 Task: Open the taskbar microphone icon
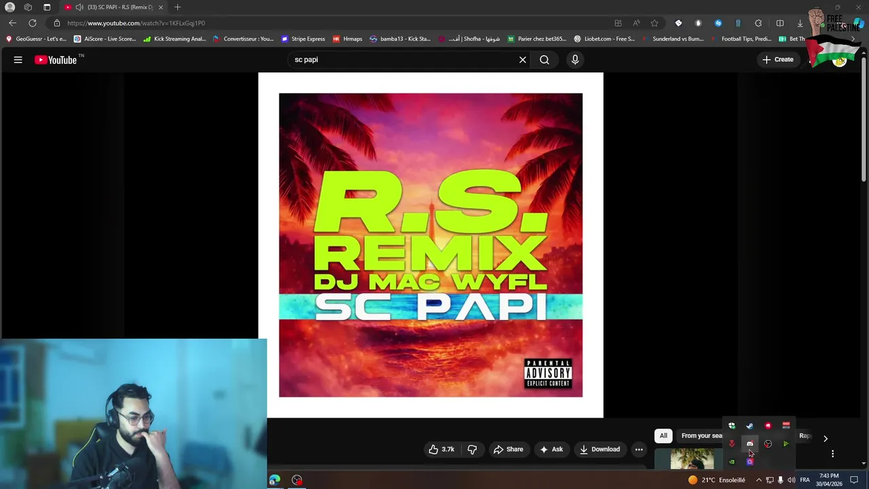[780, 479]
